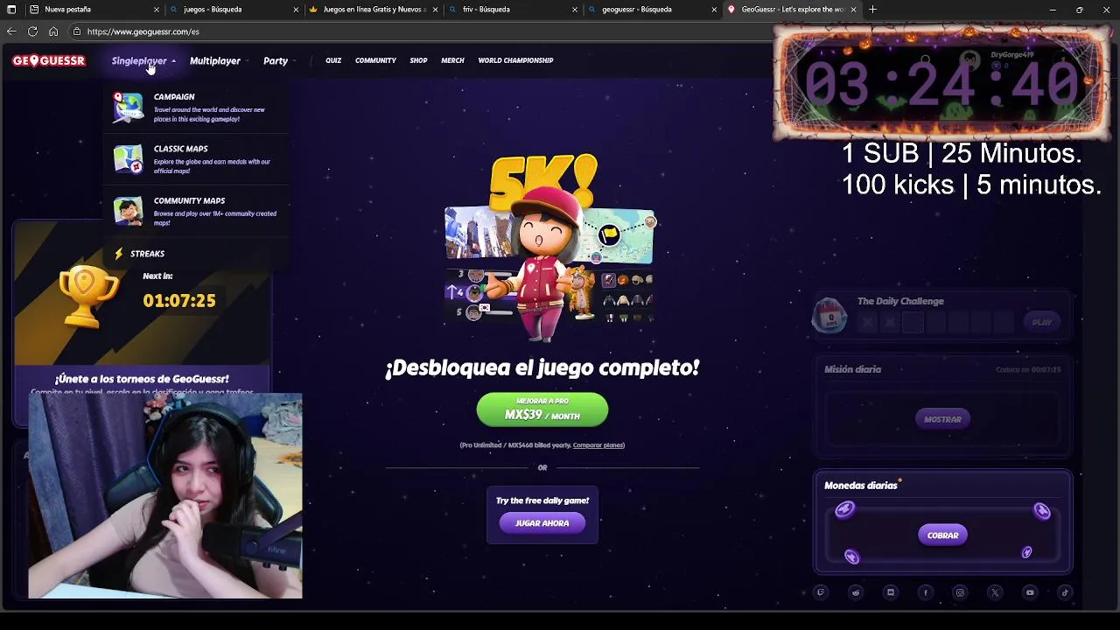Expand the Party dropdown menu
Image resolution: width=1120 pixels, height=630 pixels.
pyautogui.click(x=279, y=61)
